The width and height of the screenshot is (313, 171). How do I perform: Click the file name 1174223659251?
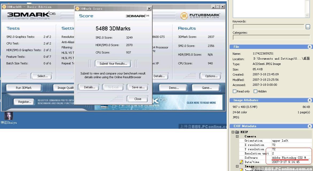263,53
